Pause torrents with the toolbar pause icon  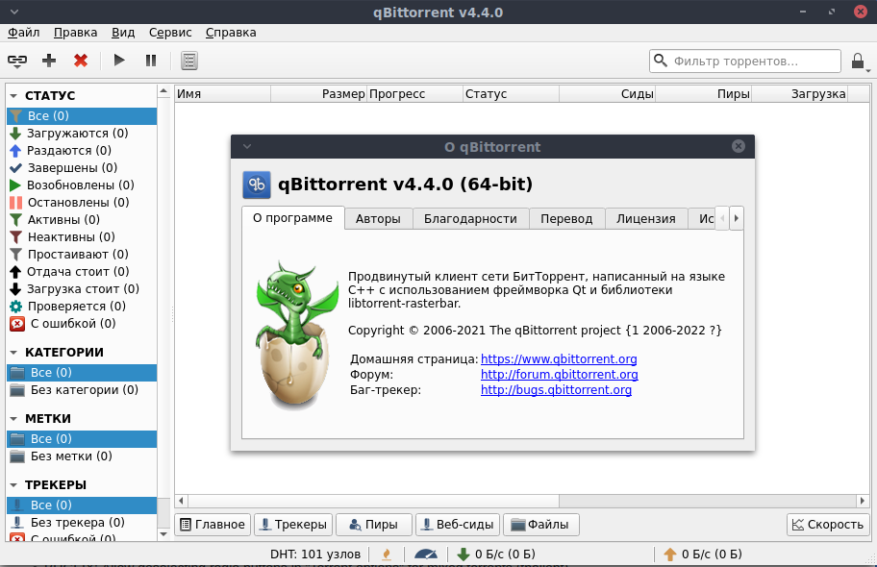151,61
